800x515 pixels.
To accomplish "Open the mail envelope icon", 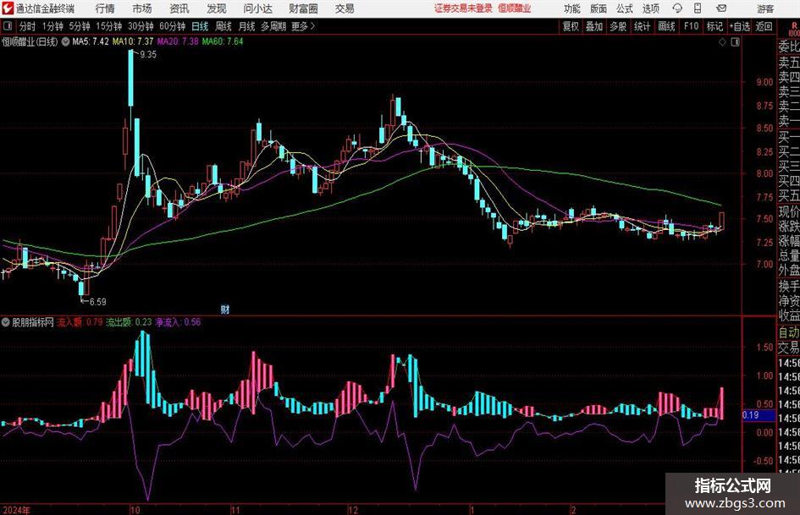I will coord(721,8).
